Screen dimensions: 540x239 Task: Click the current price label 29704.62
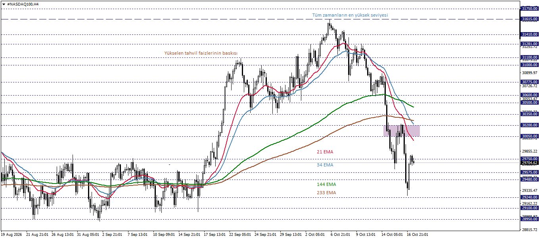(x=530, y=163)
